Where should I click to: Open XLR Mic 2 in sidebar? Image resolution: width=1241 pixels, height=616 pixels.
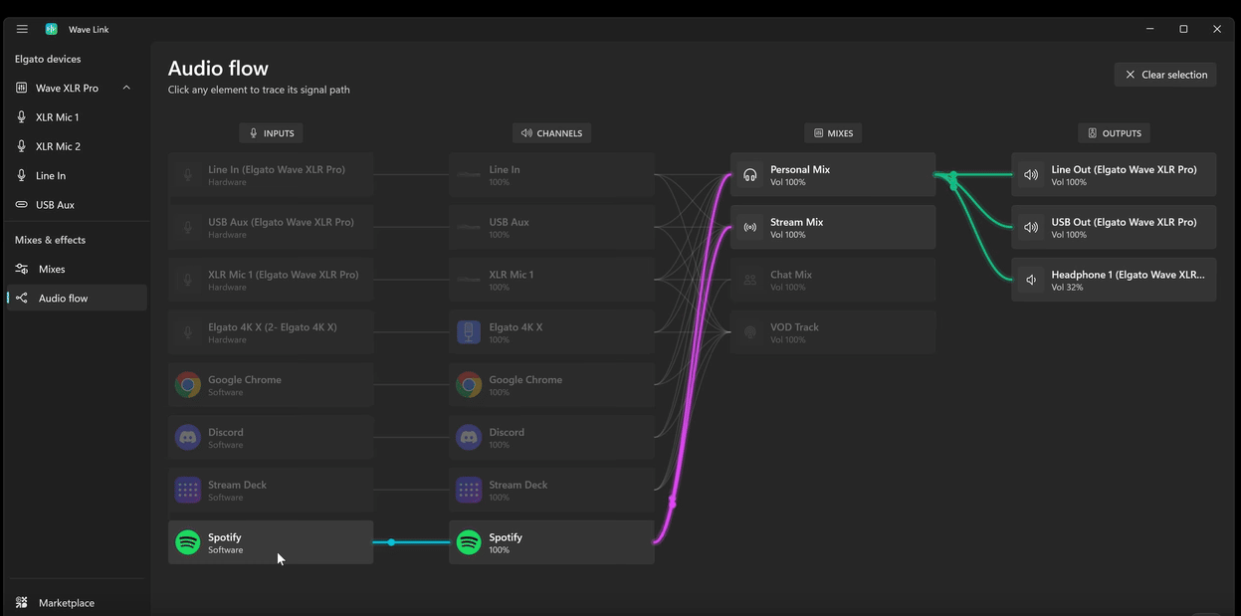(x=76, y=146)
